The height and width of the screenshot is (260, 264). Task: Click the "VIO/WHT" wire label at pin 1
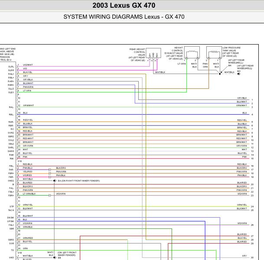(28, 65)
